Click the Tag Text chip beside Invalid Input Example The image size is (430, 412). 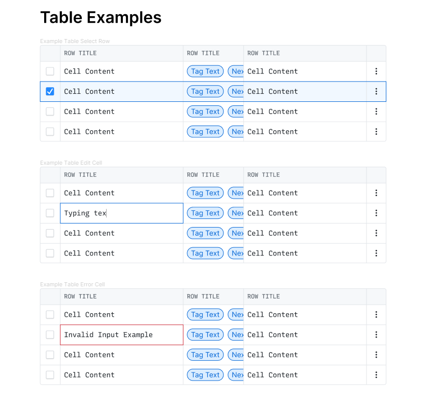205,334
